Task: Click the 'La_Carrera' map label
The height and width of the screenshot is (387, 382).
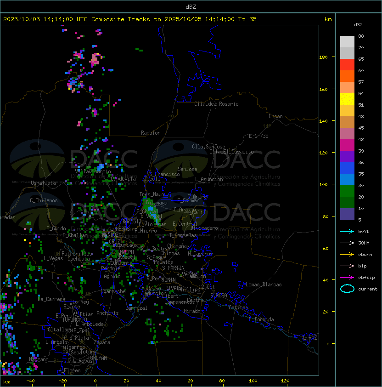Action: pyautogui.click(x=51, y=299)
